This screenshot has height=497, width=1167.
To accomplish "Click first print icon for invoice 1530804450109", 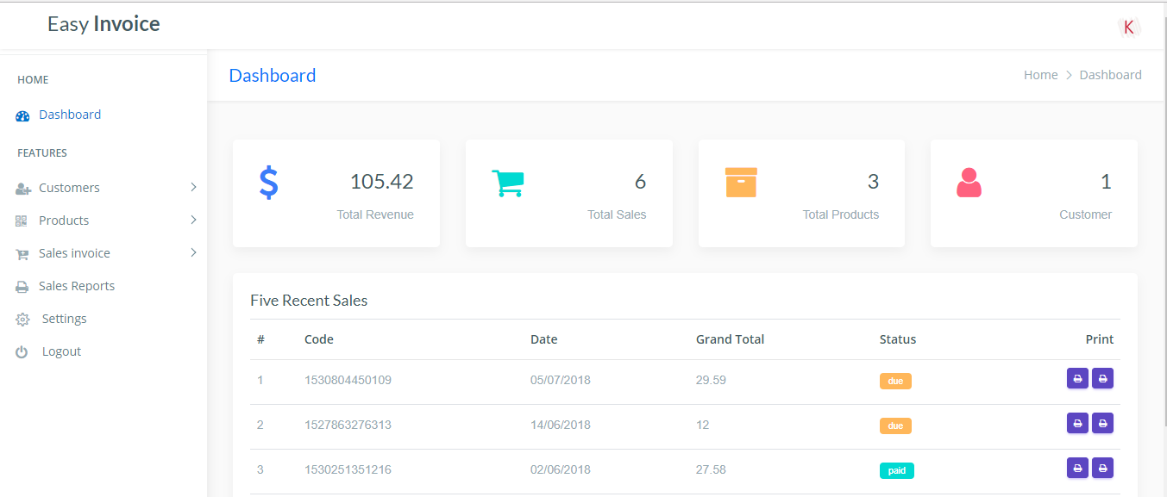I will click(x=1077, y=378).
